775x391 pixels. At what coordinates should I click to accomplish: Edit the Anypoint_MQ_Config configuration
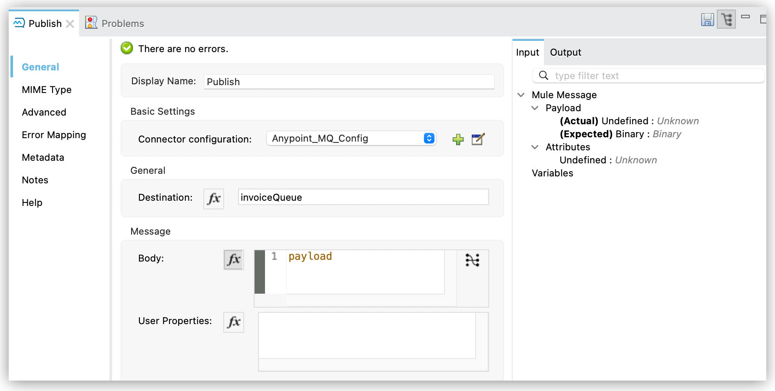[477, 139]
